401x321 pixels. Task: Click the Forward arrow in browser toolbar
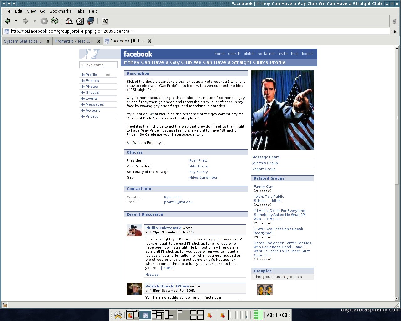tap(26, 21)
